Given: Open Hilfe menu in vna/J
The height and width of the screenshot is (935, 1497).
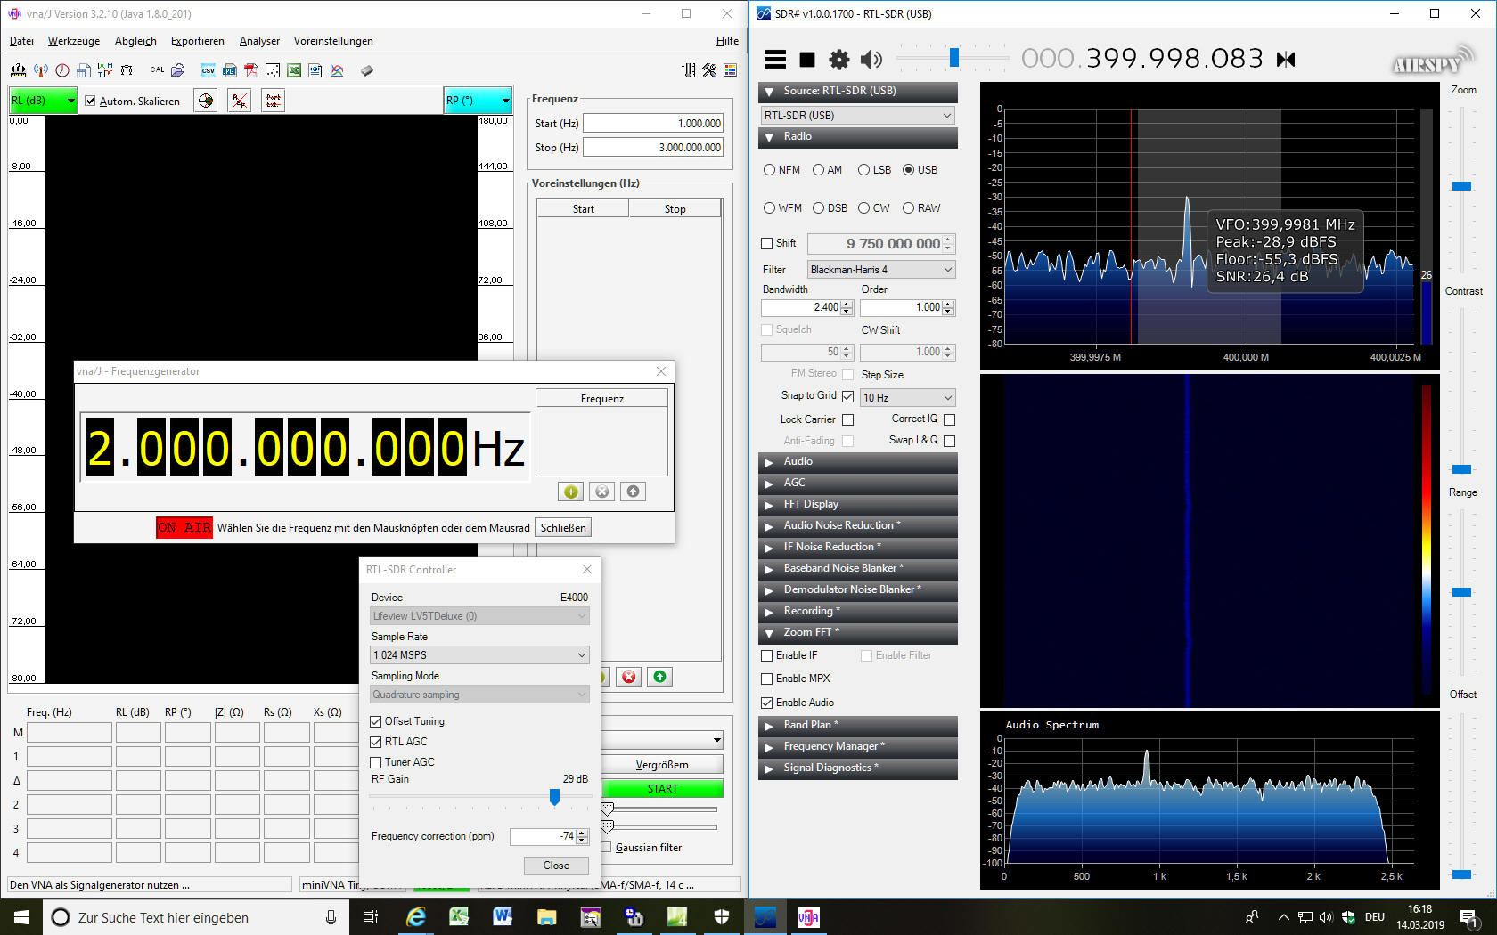Looking at the screenshot, I should (x=727, y=41).
